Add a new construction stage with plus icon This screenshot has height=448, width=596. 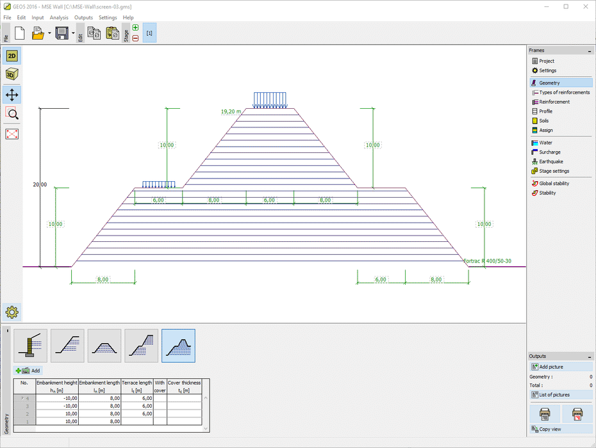click(135, 28)
